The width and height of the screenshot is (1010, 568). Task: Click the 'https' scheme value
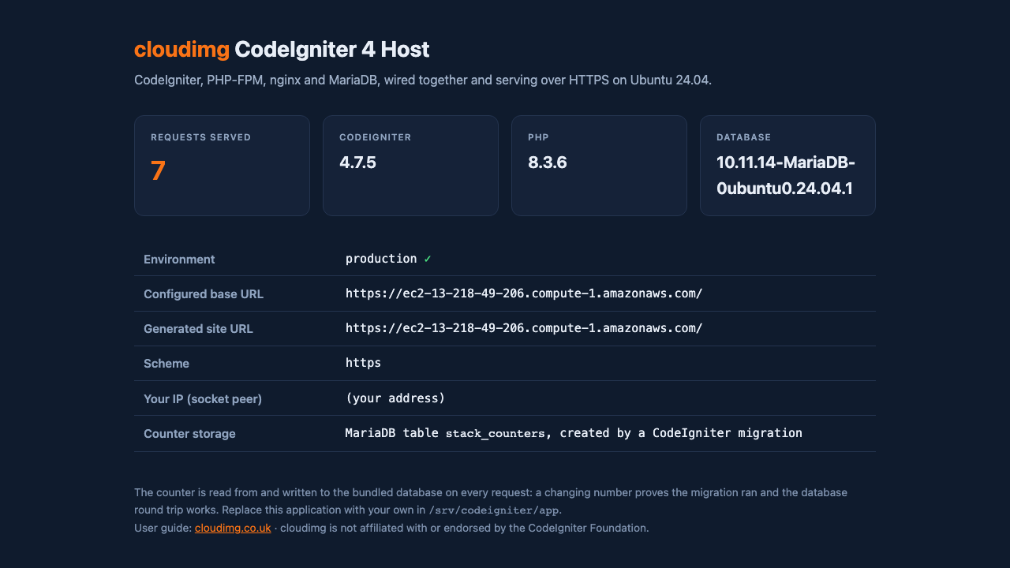coord(364,363)
